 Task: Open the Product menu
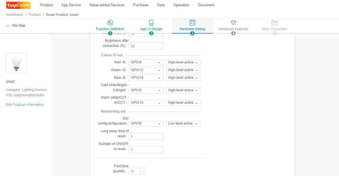(46, 5)
